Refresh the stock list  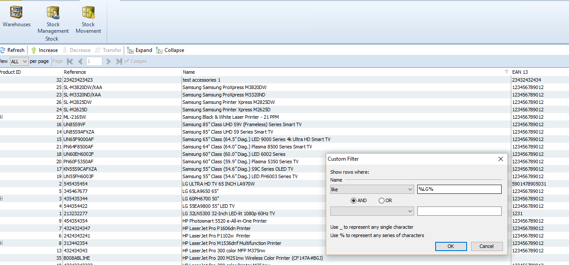[x=12, y=50]
